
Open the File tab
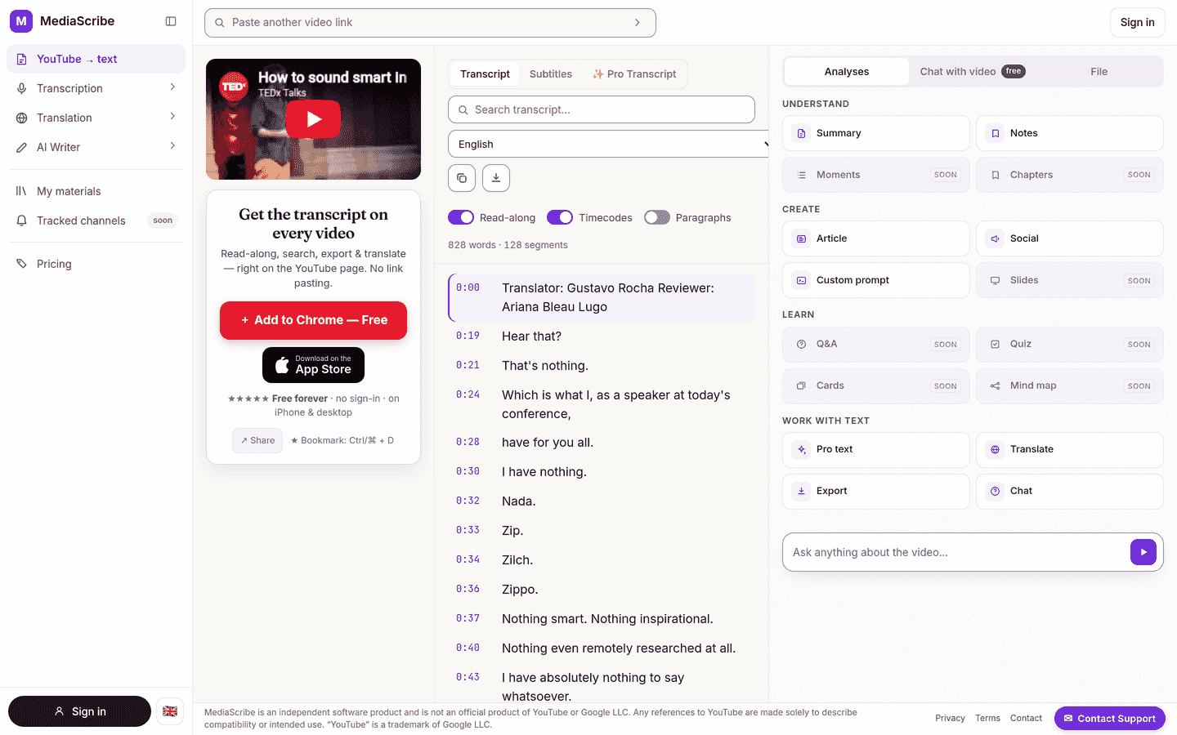pyautogui.click(x=1099, y=72)
